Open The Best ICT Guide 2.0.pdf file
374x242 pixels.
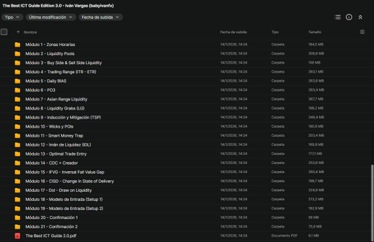pos(51,236)
